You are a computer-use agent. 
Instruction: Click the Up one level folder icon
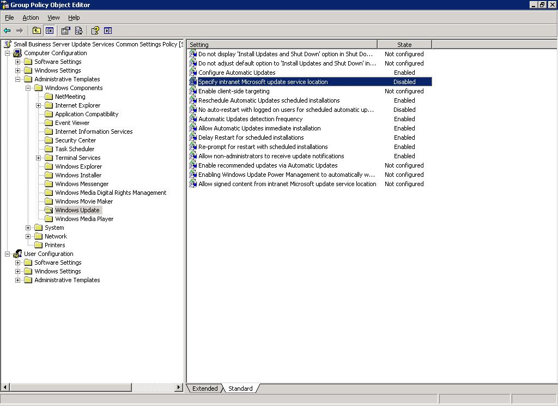(x=37, y=31)
